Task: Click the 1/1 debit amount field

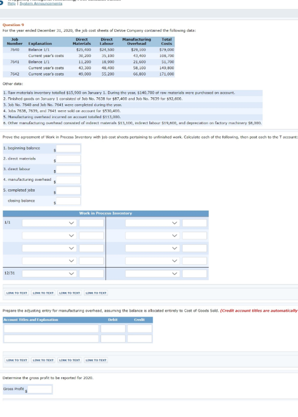Action: pyautogui.click(x=92, y=223)
